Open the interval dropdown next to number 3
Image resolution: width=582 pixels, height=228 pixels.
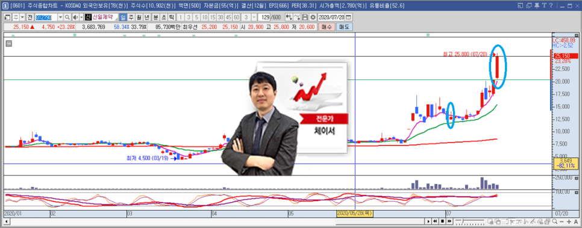click(x=254, y=17)
